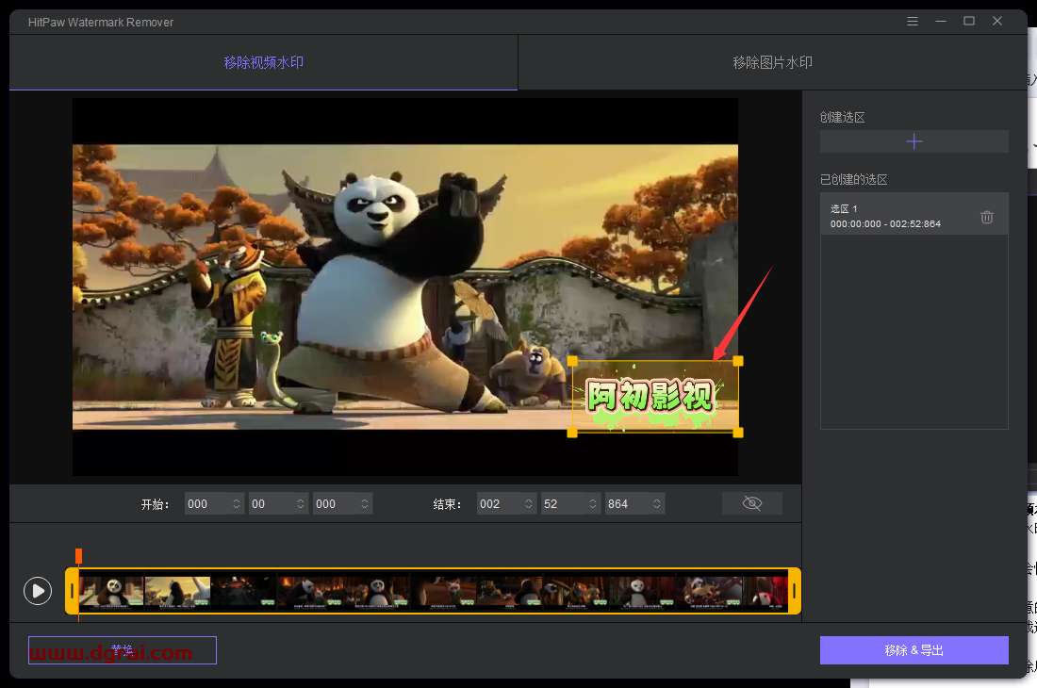Switch to the 移除图片水印 tab
Viewport: 1037px width, 688px height.
click(x=772, y=63)
